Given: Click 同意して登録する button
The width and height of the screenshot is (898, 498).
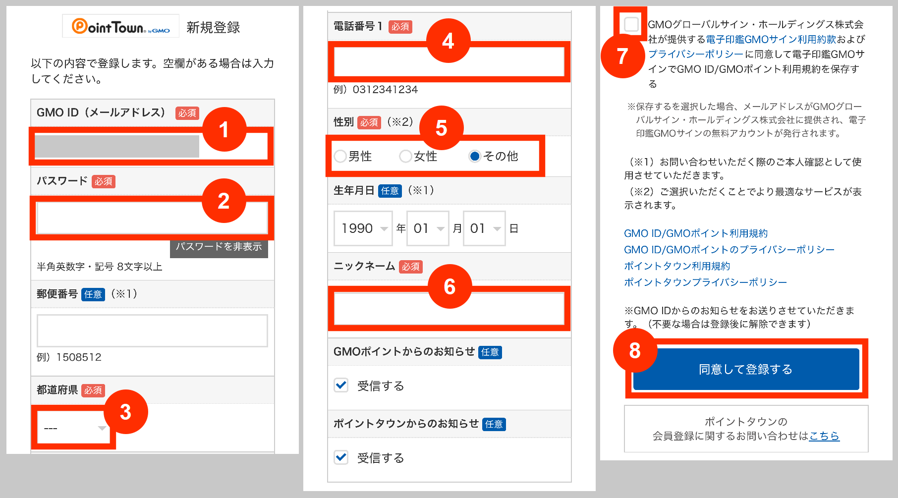Looking at the screenshot, I should [746, 369].
